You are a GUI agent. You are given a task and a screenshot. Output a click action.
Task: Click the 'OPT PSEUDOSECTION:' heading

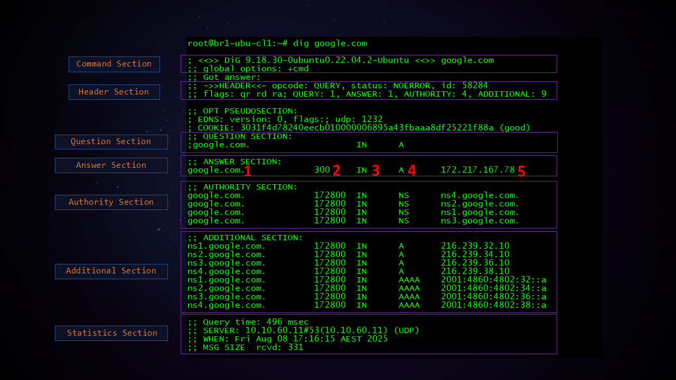coord(243,111)
